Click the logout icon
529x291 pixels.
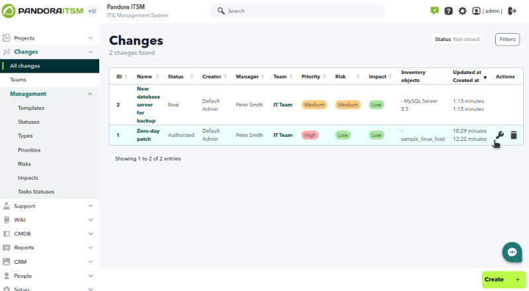[512, 11]
